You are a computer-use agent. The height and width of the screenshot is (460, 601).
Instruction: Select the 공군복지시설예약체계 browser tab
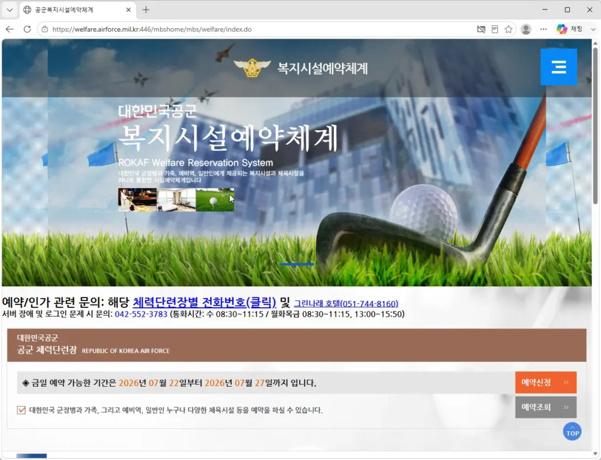(77, 10)
